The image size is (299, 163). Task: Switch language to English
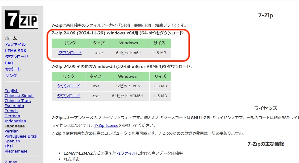pyautogui.click(x=11, y=91)
